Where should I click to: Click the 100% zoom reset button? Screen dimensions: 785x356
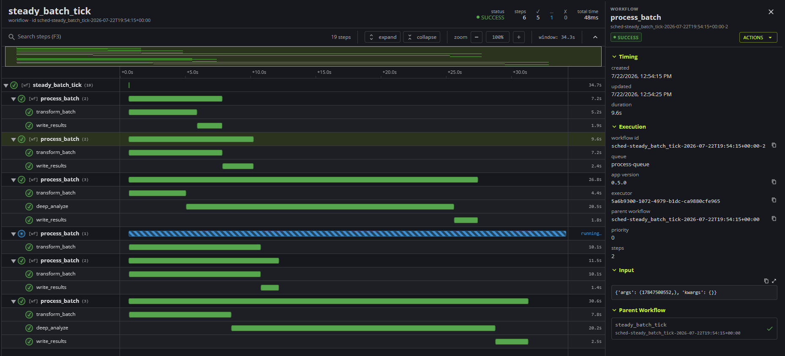[x=498, y=37]
